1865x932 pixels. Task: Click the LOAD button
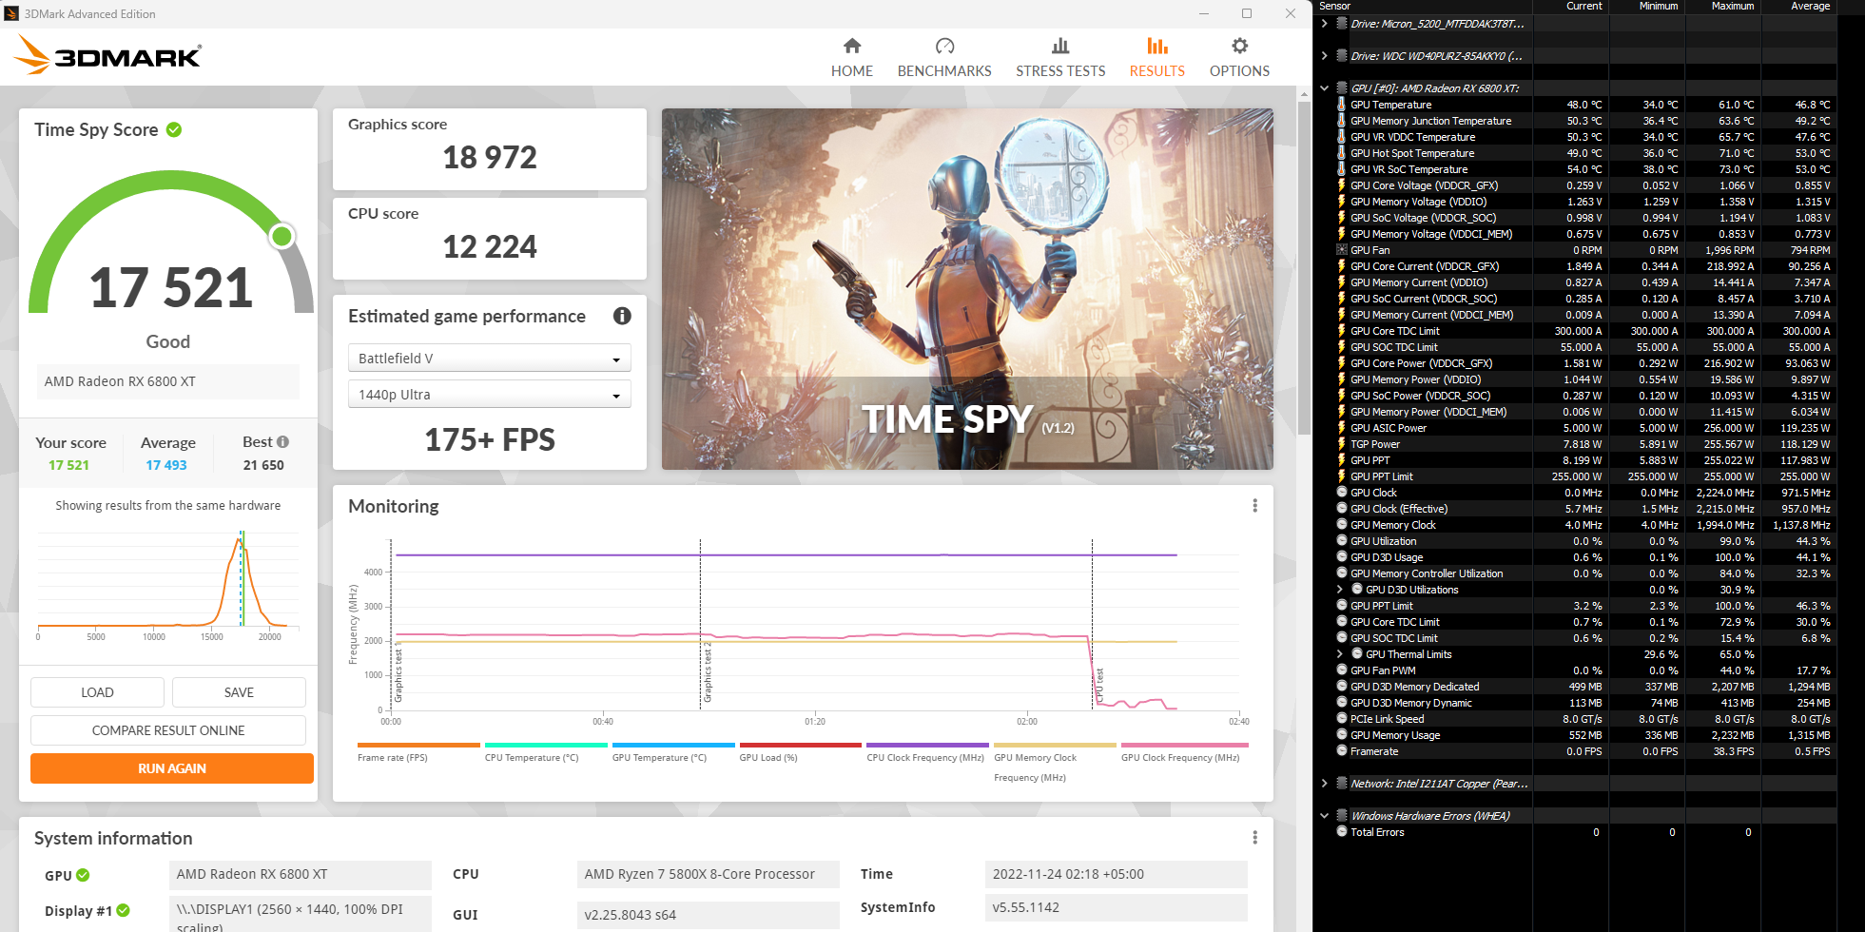(97, 692)
